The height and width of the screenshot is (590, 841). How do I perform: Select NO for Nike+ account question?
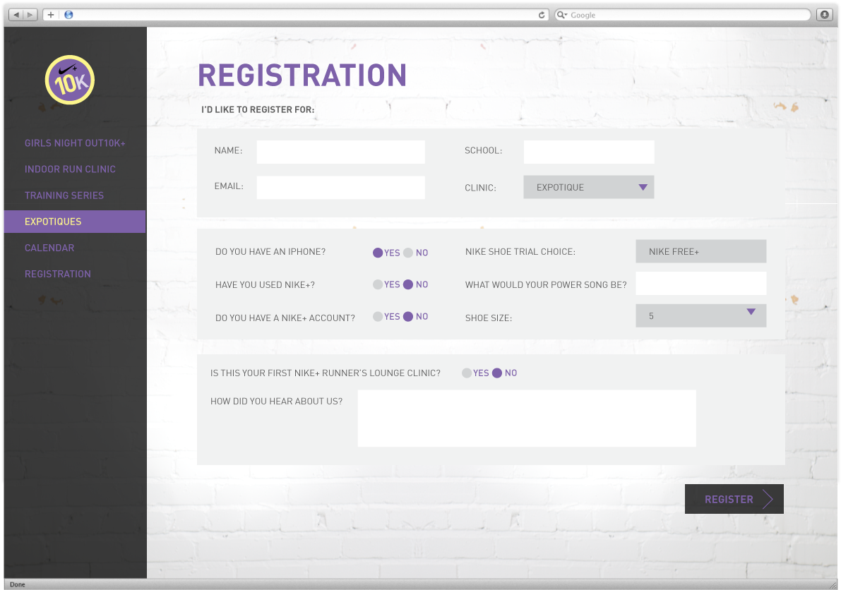pos(408,317)
